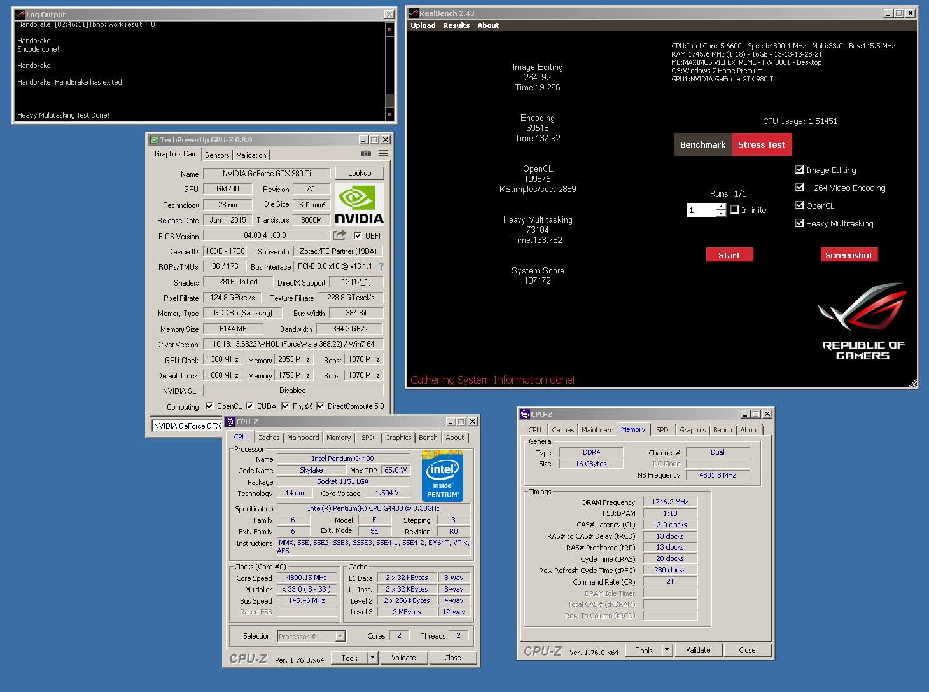The width and height of the screenshot is (929, 692).
Task: Open the Mainboard tab in CPU-Z Memory window
Action: coord(598,430)
